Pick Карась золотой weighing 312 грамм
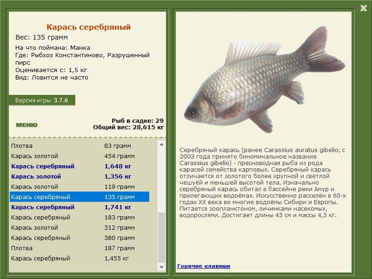Image resolution: width=372 pixels, height=279 pixels. coord(79,228)
